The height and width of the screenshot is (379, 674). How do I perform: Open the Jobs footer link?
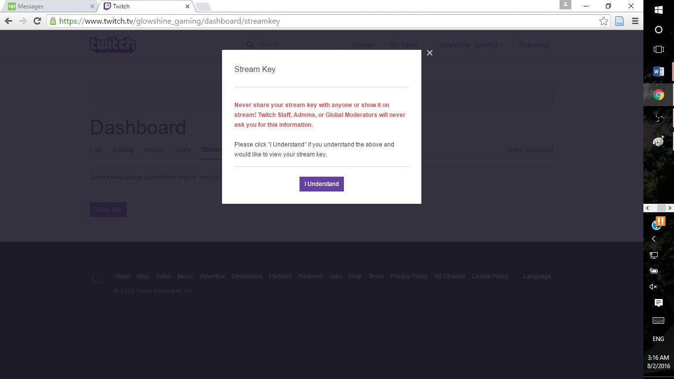[x=336, y=276]
